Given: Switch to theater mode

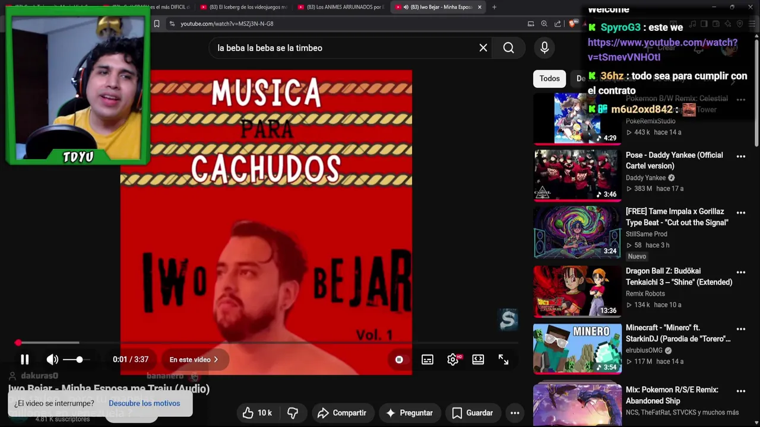Looking at the screenshot, I should (x=478, y=359).
